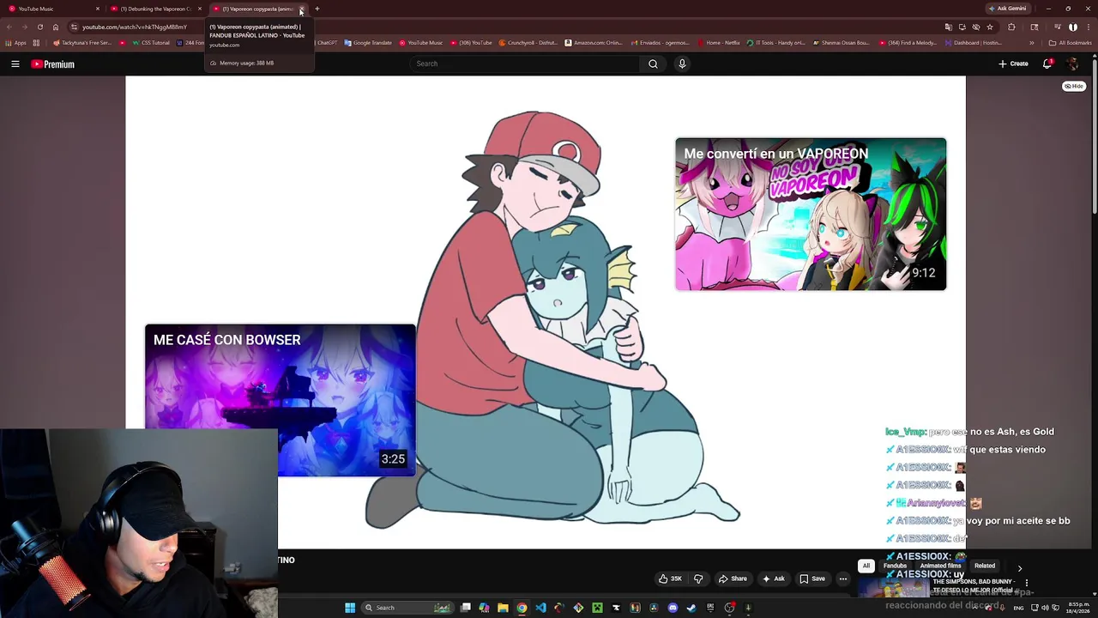Open the Windows Start menu
This screenshot has height=618, width=1098.
point(350,608)
